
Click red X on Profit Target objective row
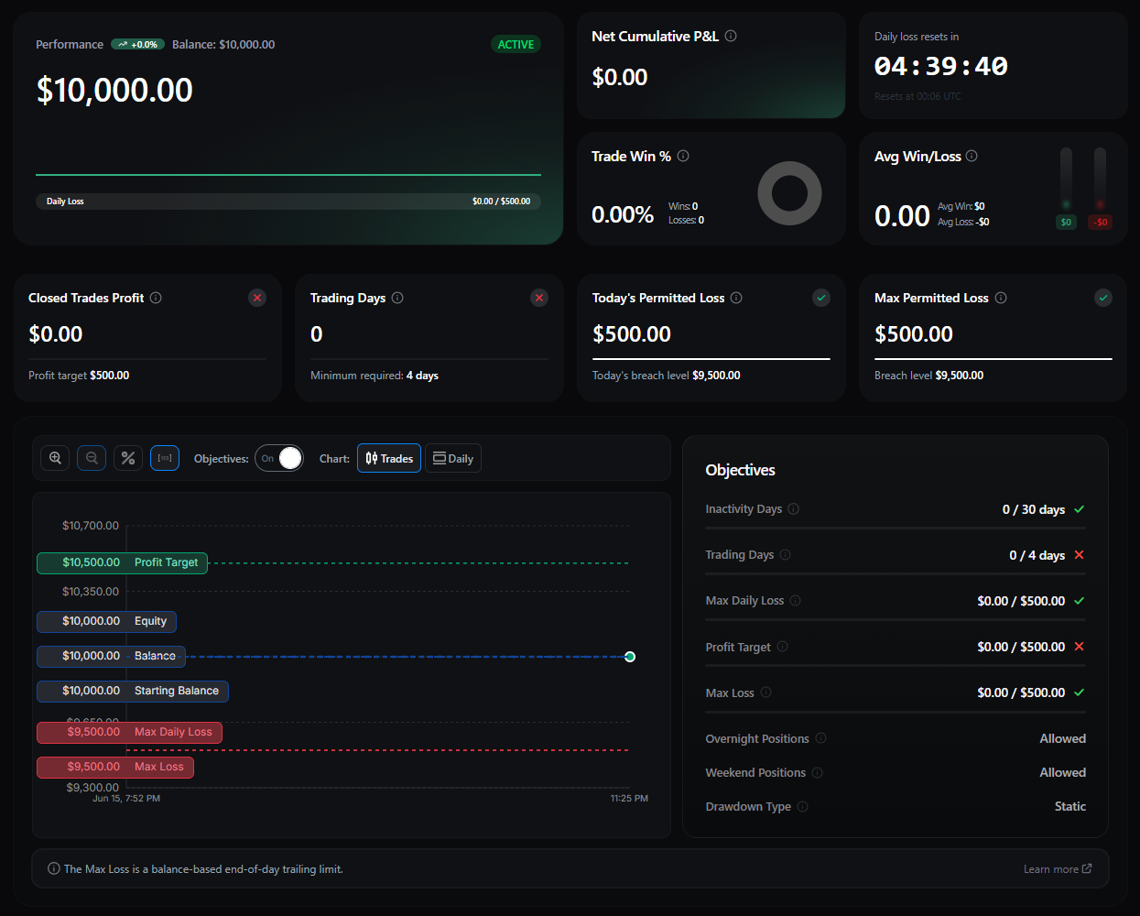pyautogui.click(x=1079, y=647)
